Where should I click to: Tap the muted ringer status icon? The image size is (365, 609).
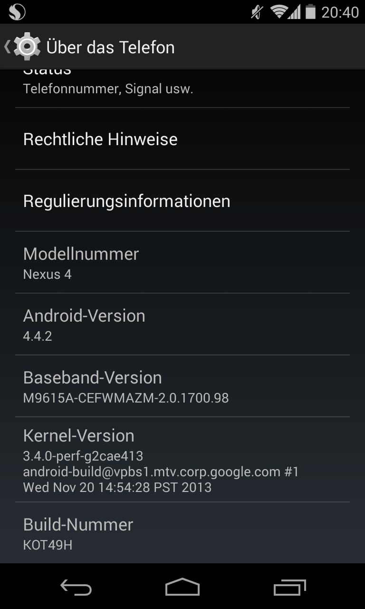pyautogui.click(x=257, y=12)
